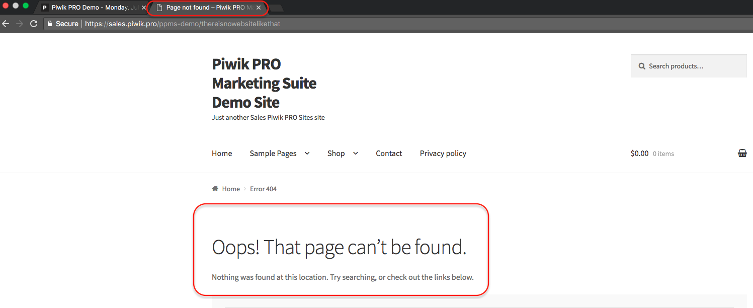This screenshot has height=308, width=753.
Task: Click the magnifier icon in product search
Action: pyautogui.click(x=642, y=66)
